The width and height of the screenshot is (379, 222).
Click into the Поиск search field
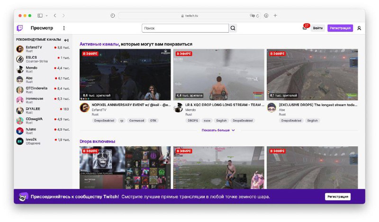(185, 28)
